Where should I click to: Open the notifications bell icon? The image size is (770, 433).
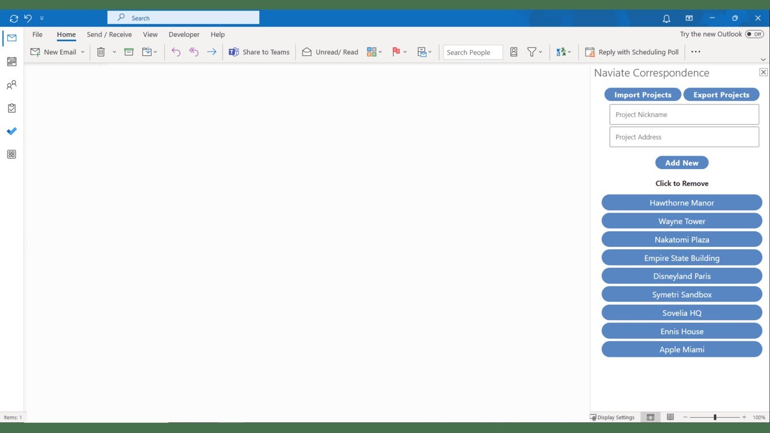(666, 19)
